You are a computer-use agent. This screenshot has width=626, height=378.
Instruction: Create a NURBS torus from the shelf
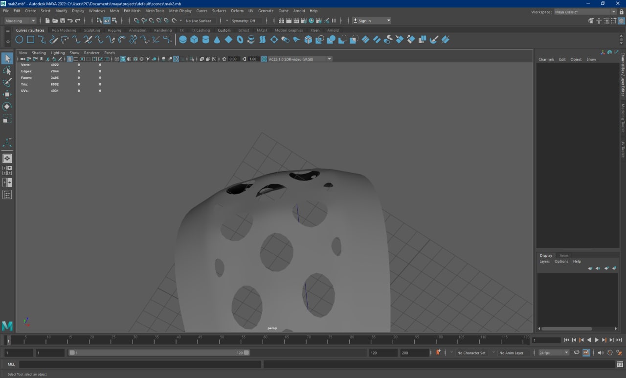pyautogui.click(x=240, y=40)
